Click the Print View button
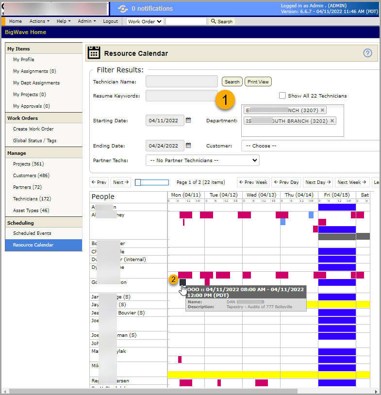 [x=258, y=82]
